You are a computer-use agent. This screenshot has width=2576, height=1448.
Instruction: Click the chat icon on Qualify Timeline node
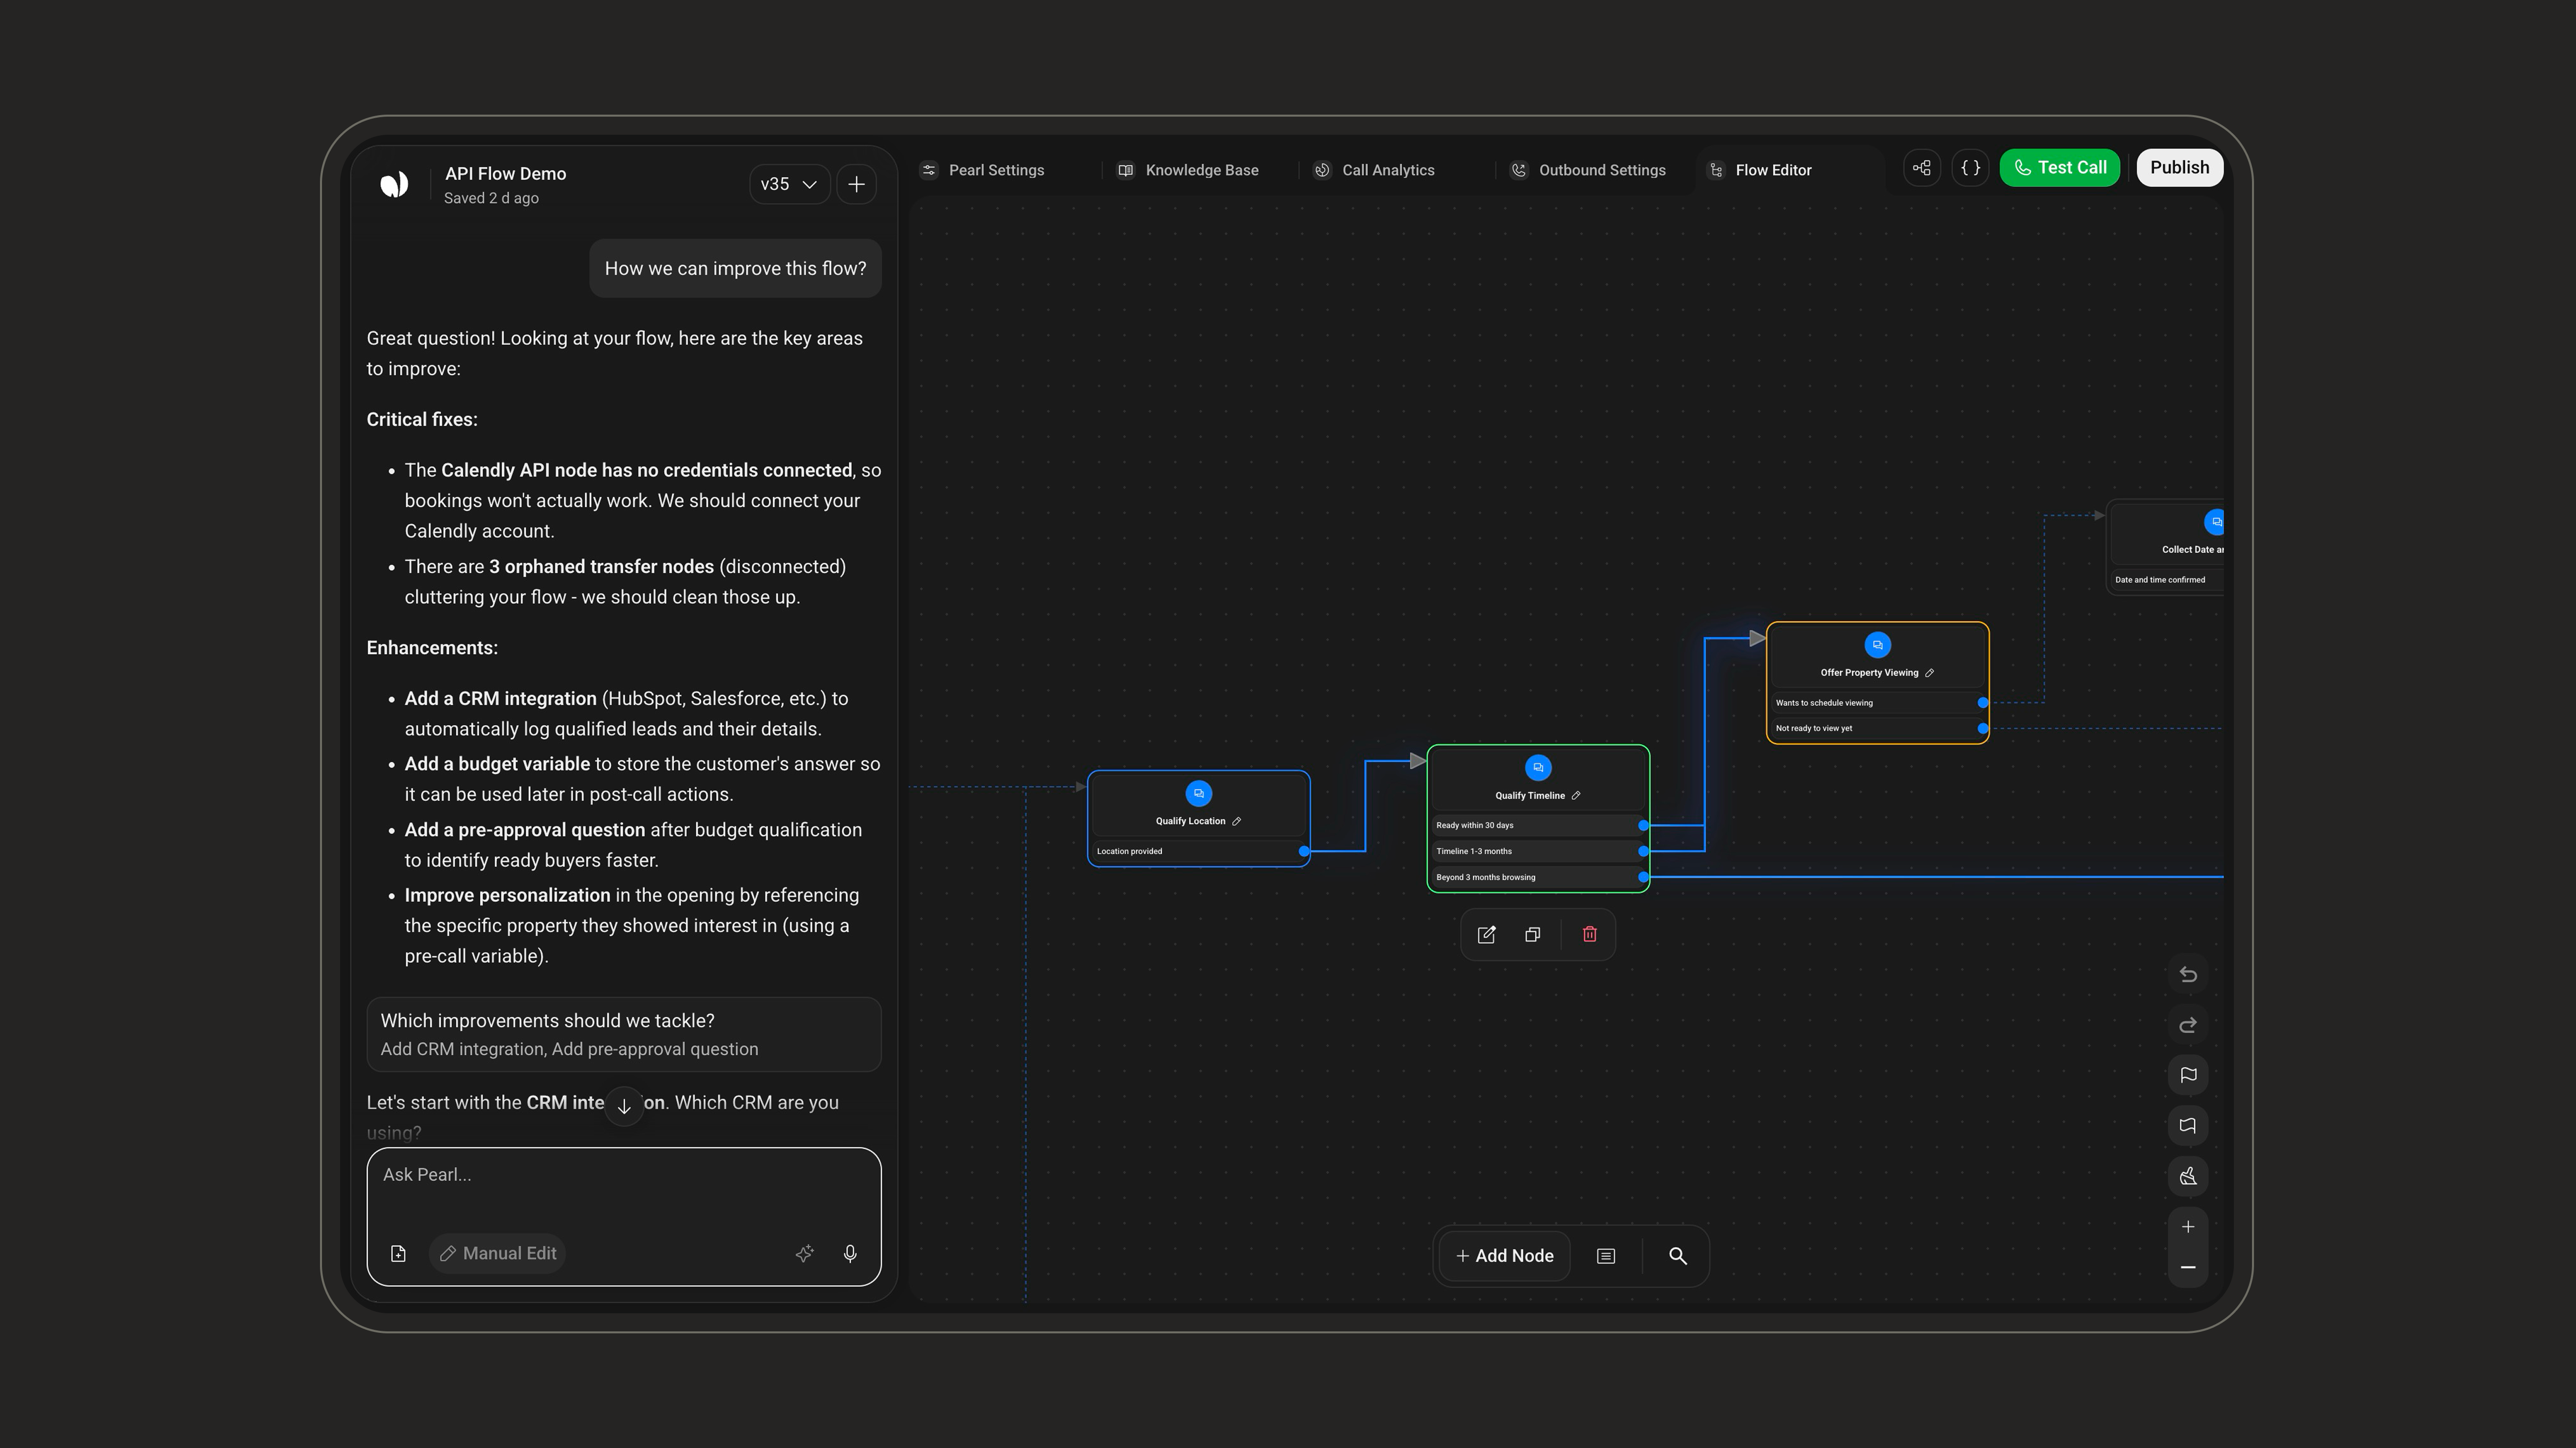pyautogui.click(x=1538, y=767)
